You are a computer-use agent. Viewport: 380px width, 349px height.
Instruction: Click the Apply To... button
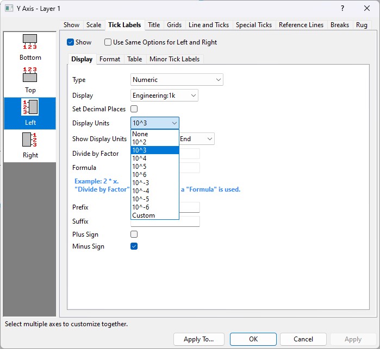tap(199, 339)
